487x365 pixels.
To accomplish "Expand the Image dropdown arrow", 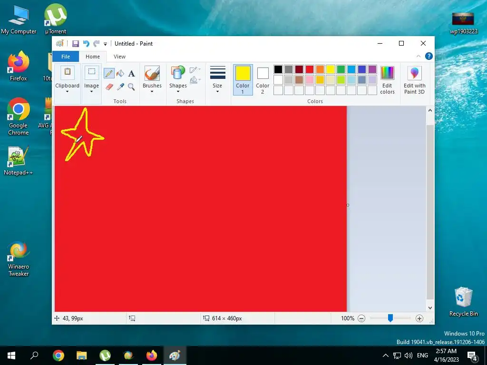I will (92, 92).
